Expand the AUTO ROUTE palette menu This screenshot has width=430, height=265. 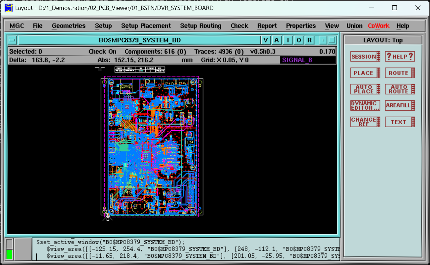[x=400, y=89]
